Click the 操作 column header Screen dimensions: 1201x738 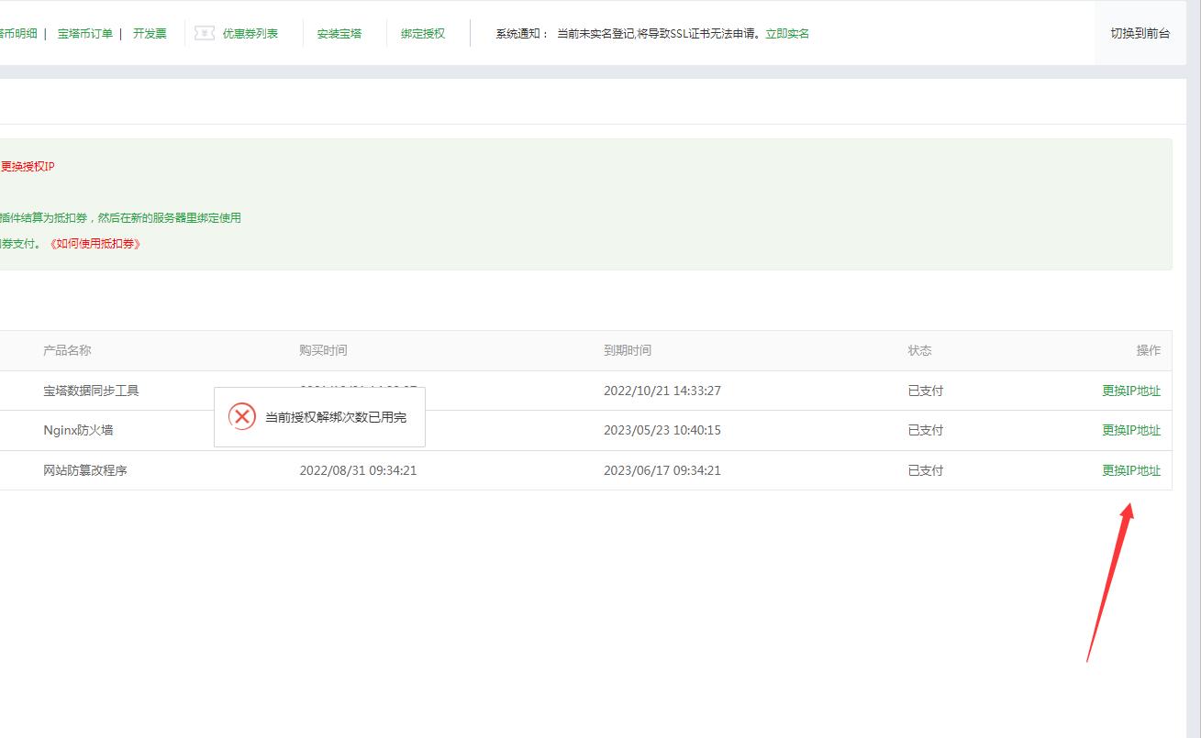pos(1149,350)
